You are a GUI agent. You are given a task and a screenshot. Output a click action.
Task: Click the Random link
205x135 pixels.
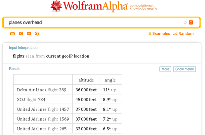click(x=183, y=34)
